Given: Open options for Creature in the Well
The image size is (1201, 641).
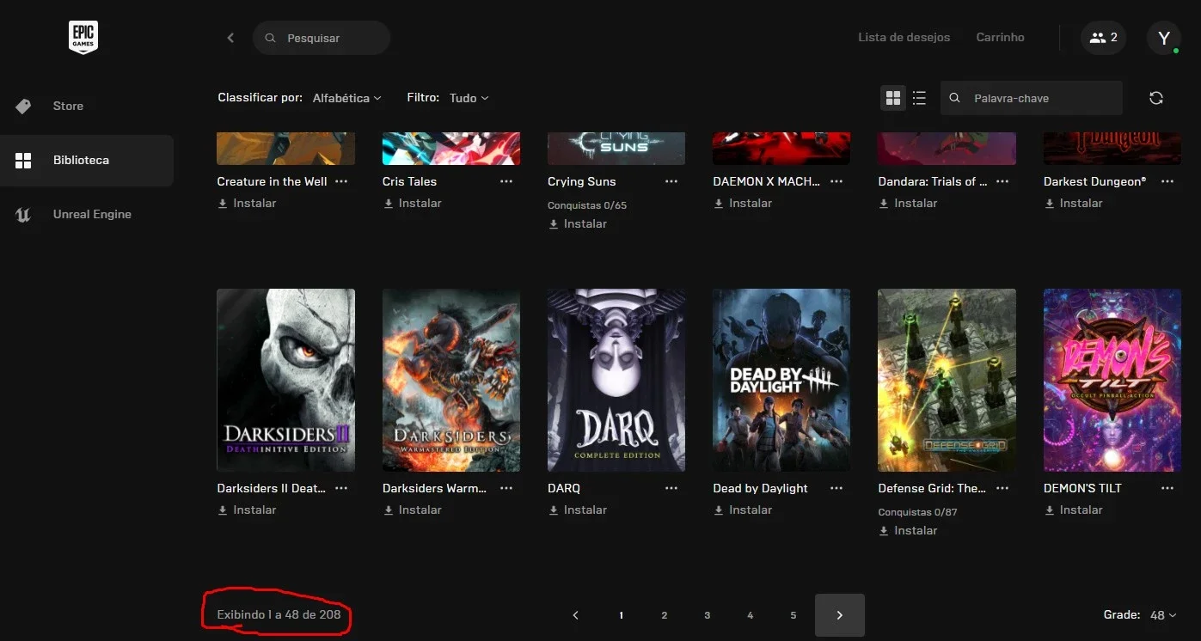Looking at the screenshot, I should click(x=341, y=181).
